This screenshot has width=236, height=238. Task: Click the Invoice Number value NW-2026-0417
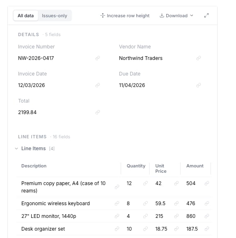(36, 58)
